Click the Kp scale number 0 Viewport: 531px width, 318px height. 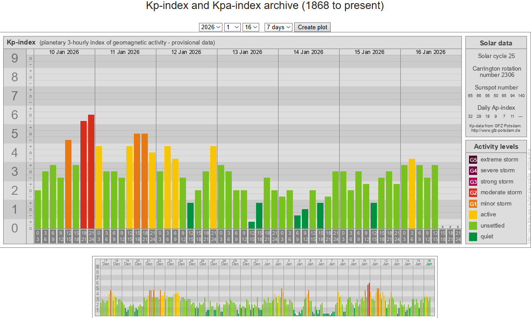14,228
